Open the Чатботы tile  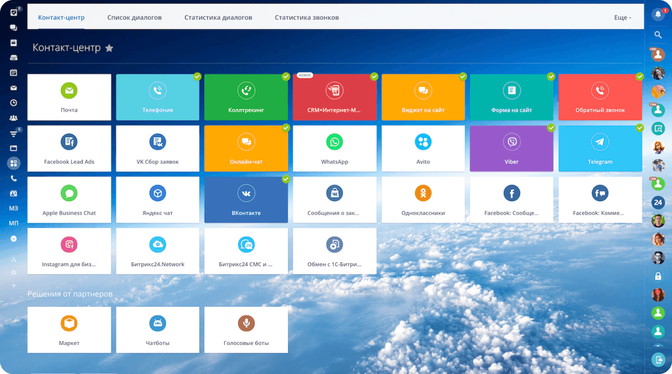158,330
